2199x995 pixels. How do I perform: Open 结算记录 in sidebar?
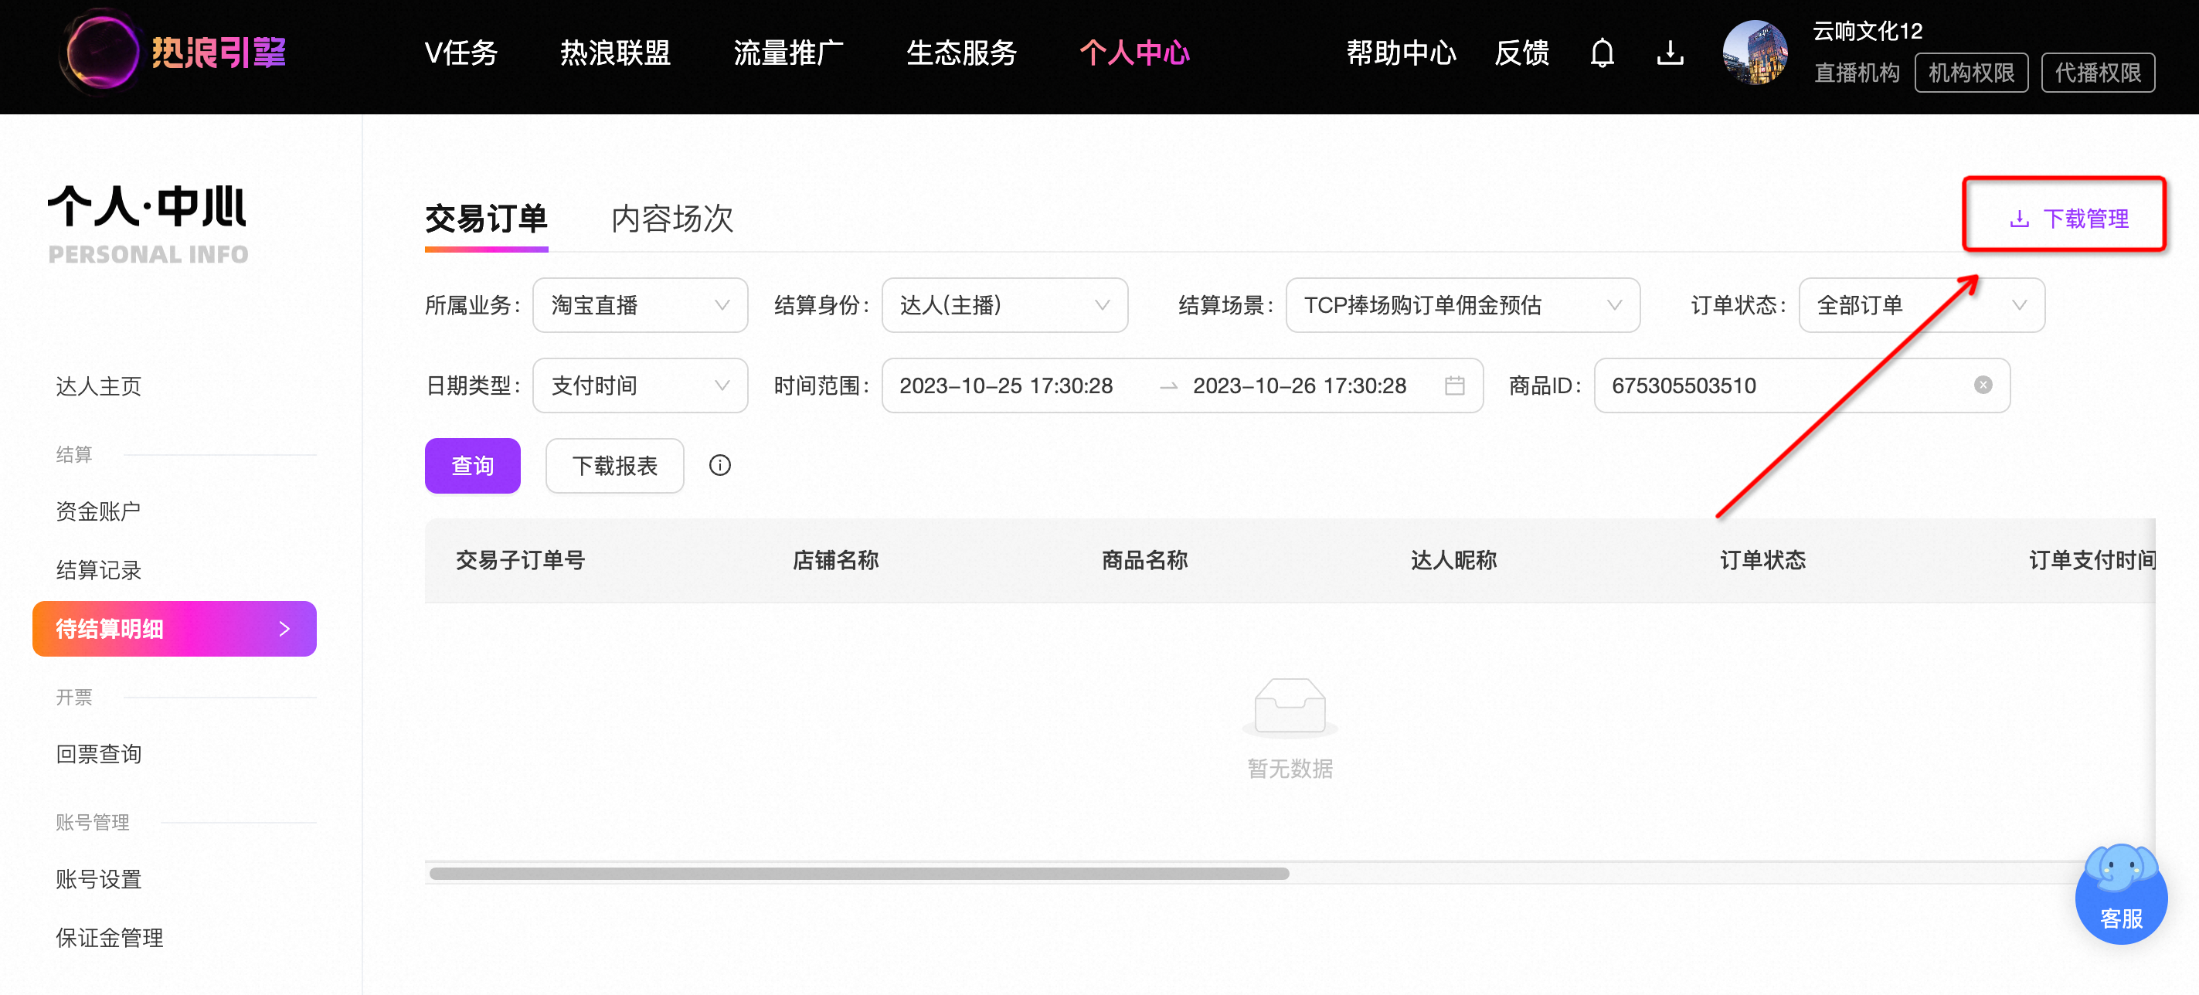[98, 569]
